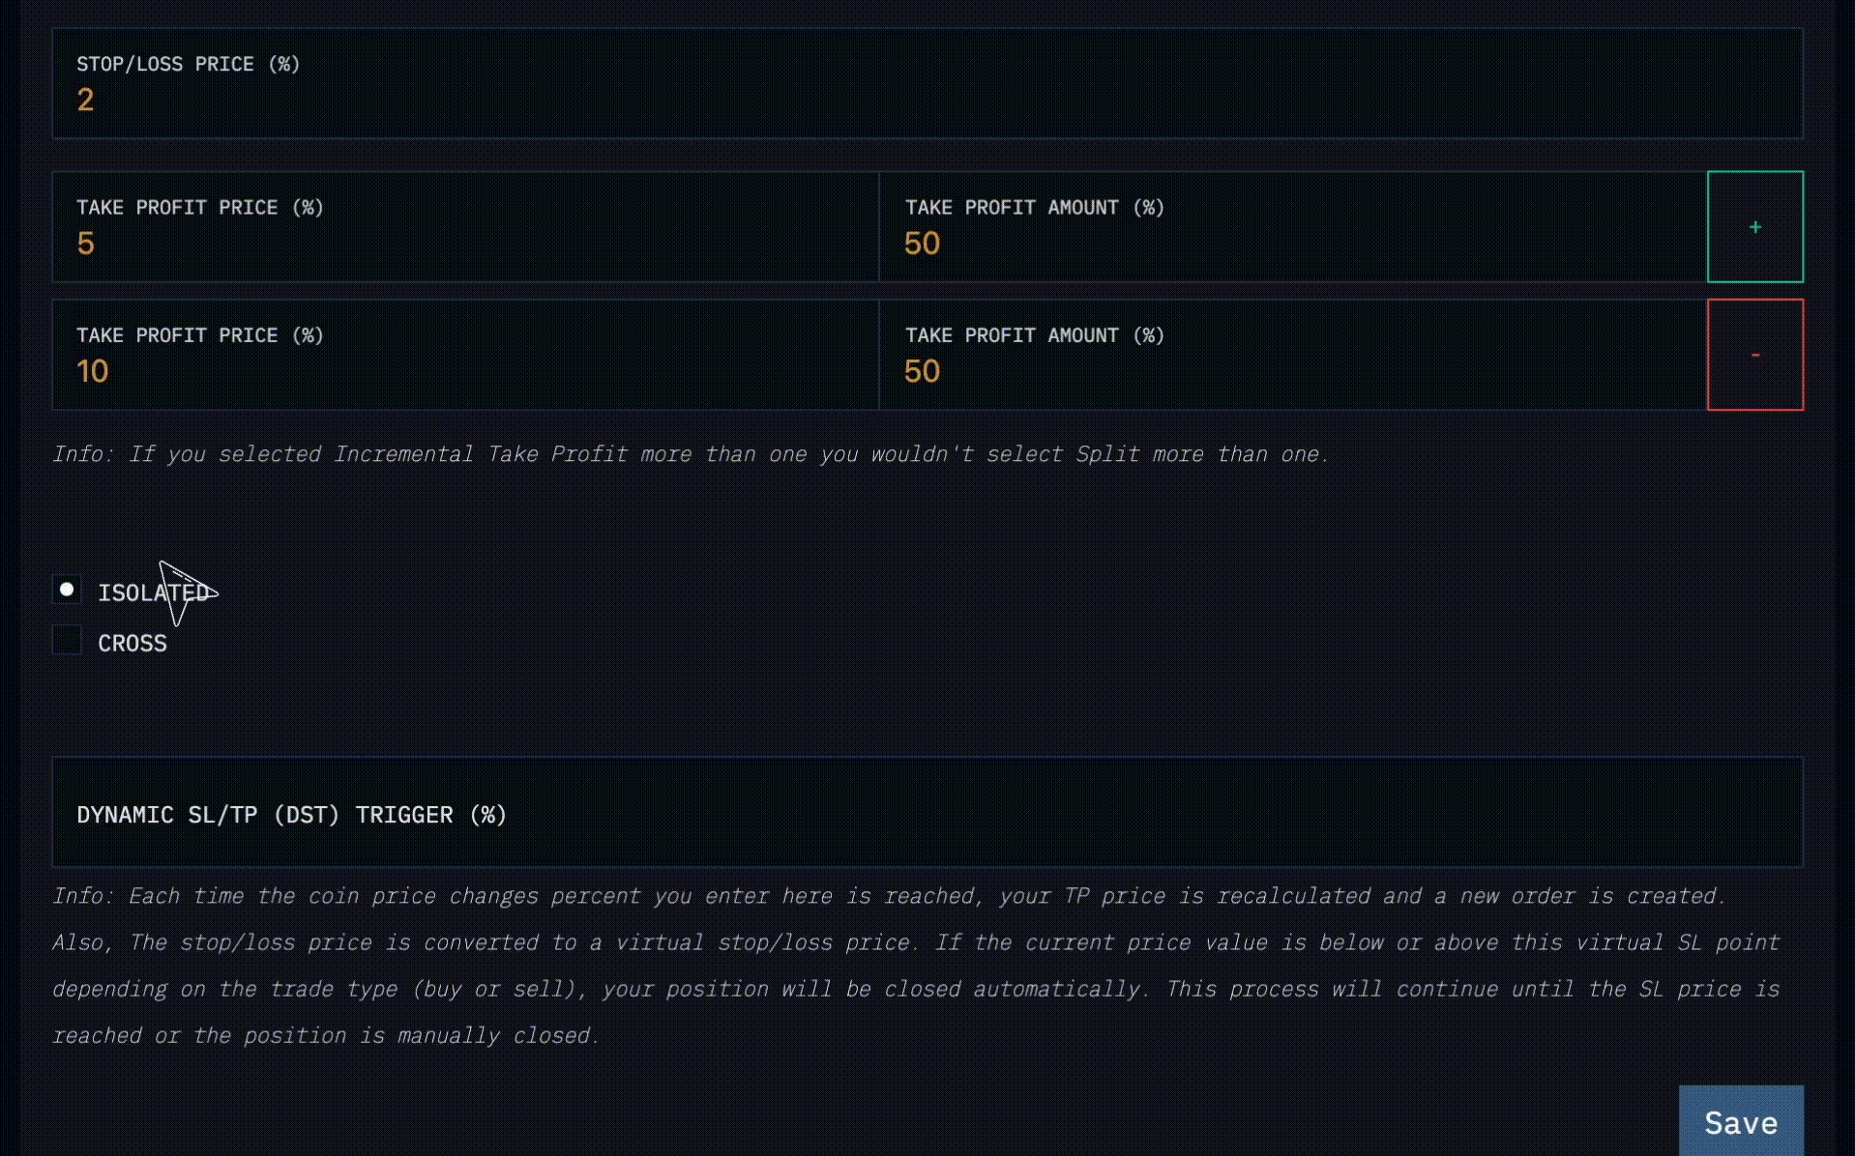The width and height of the screenshot is (1855, 1156).
Task: Click the stop/loss value 2
Action: (x=85, y=100)
